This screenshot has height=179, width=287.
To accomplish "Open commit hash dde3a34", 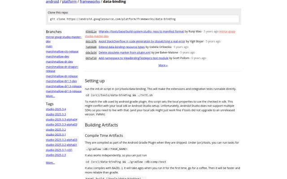I will click(91, 53).
